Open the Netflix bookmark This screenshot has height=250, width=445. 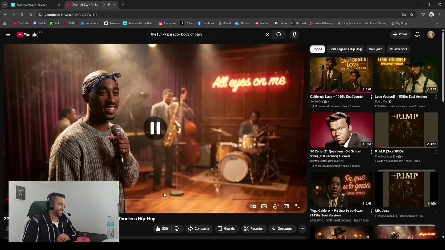tap(70, 23)
